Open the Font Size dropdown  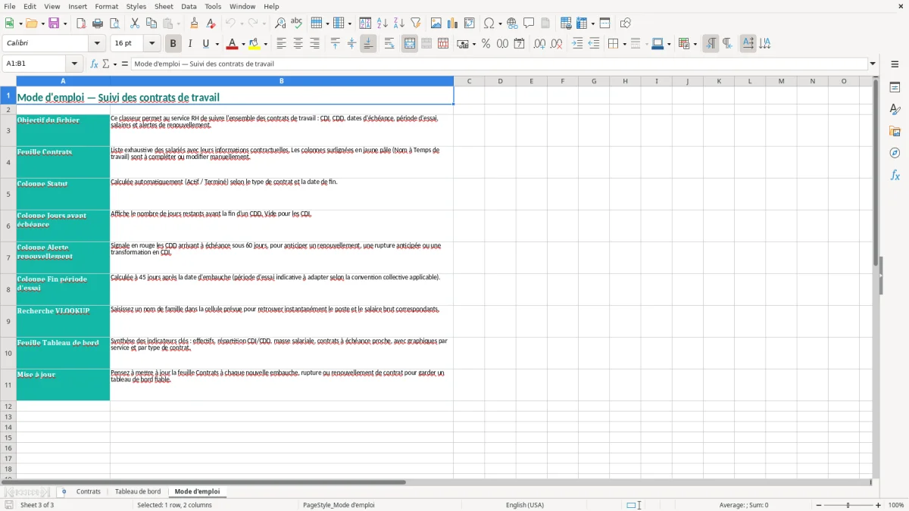click(152, 44)
